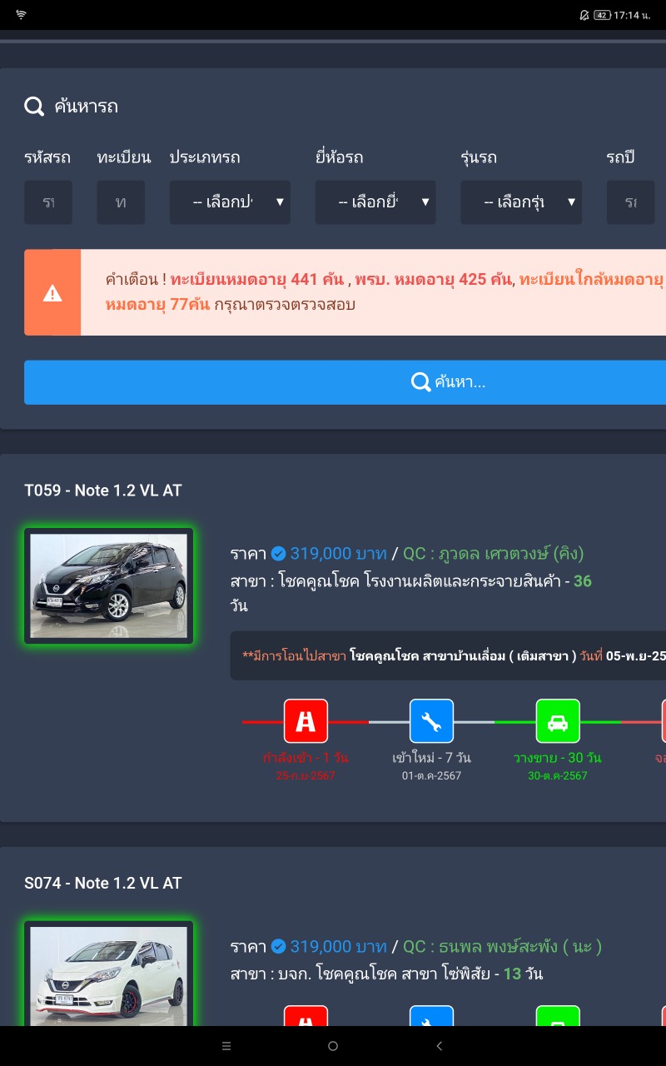The width and height of the screenshot is (666, 1066).
Task: Click the red road status icon for S074
Action: [x=306, y=1016]
